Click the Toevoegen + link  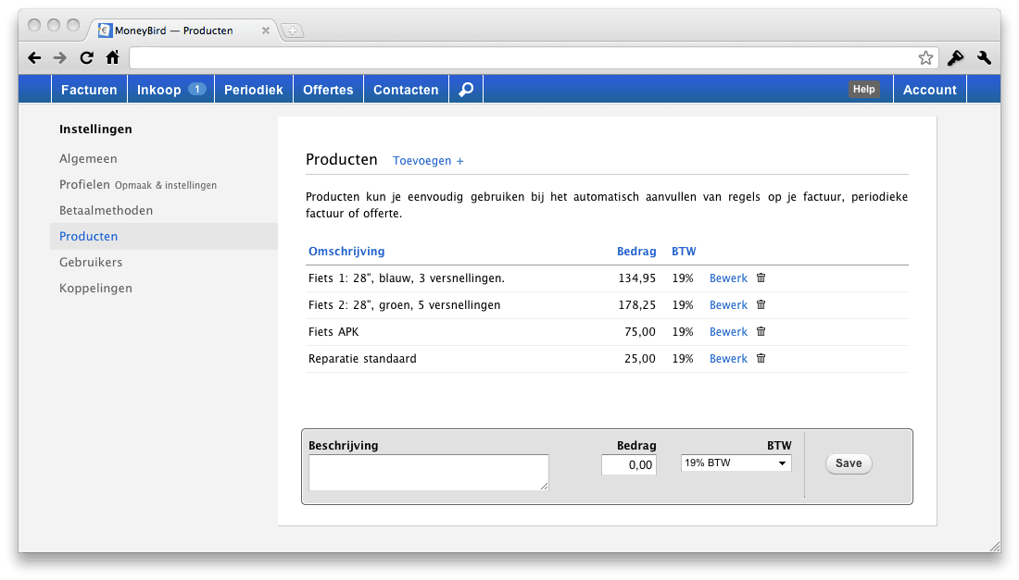pyautogui.click(x=428, y=161)
